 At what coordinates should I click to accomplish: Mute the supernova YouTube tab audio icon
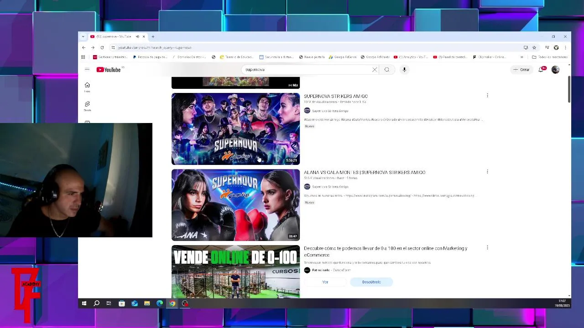pos(137,36)
